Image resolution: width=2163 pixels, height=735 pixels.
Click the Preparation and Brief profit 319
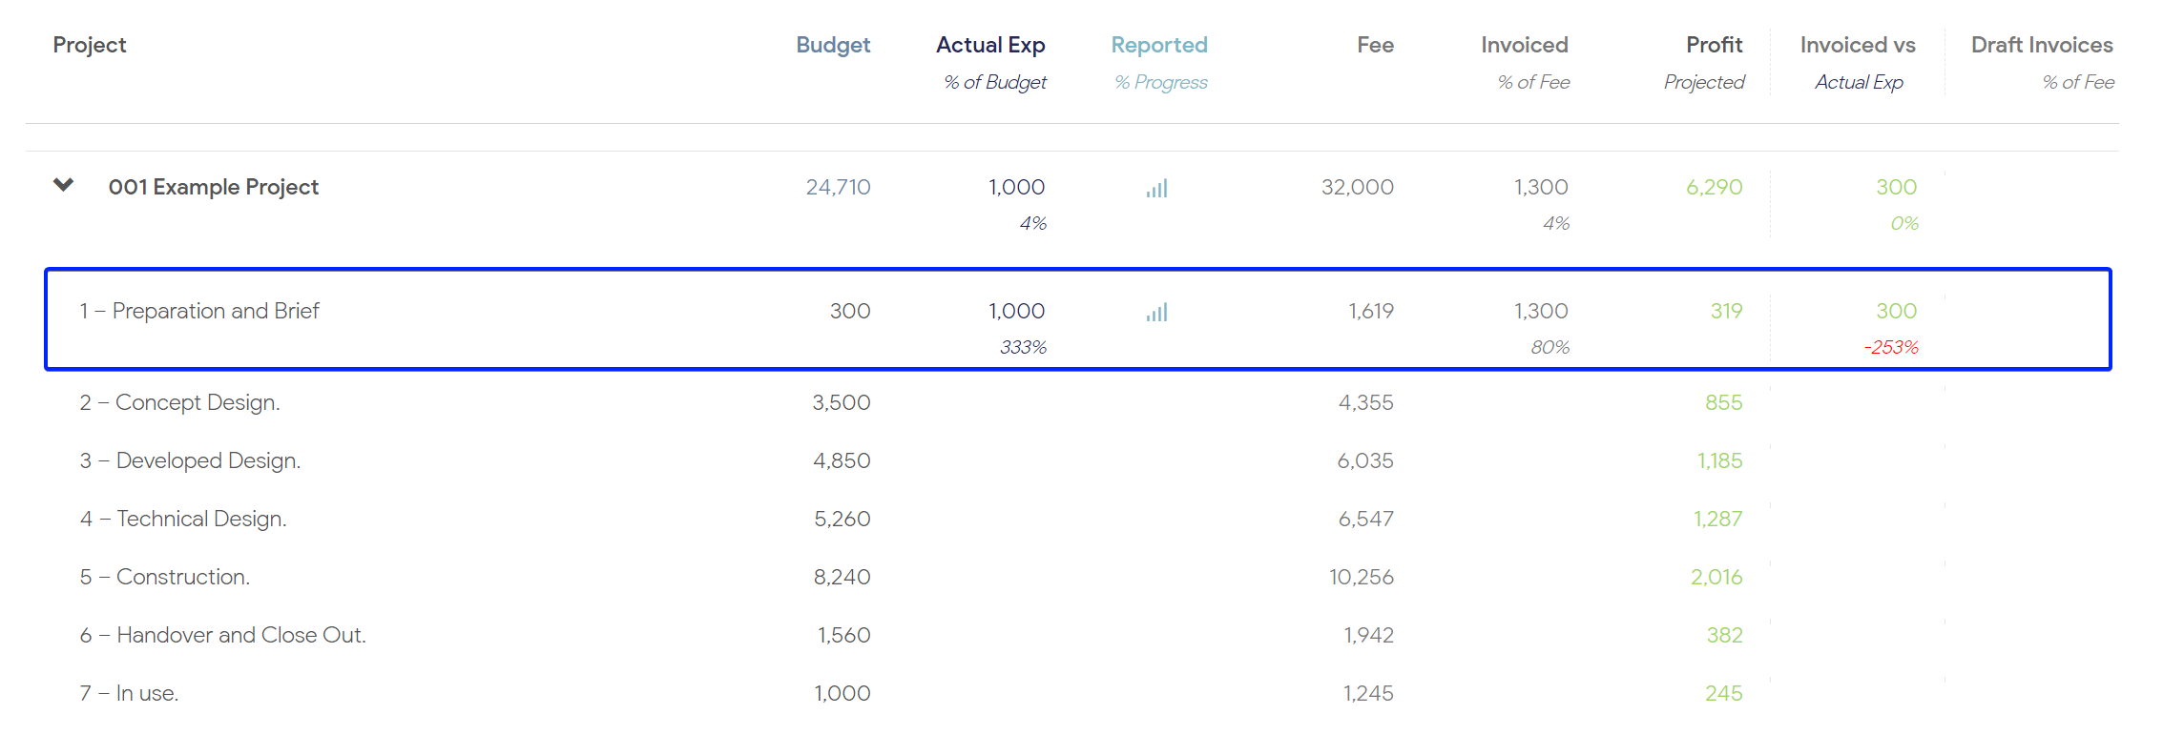click(1726, 311)
